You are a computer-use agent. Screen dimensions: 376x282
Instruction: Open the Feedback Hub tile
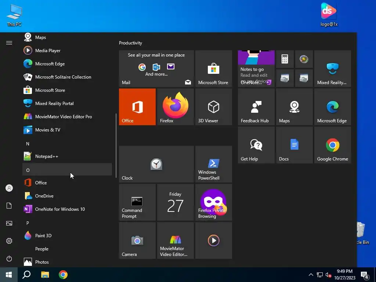point(256,107)
